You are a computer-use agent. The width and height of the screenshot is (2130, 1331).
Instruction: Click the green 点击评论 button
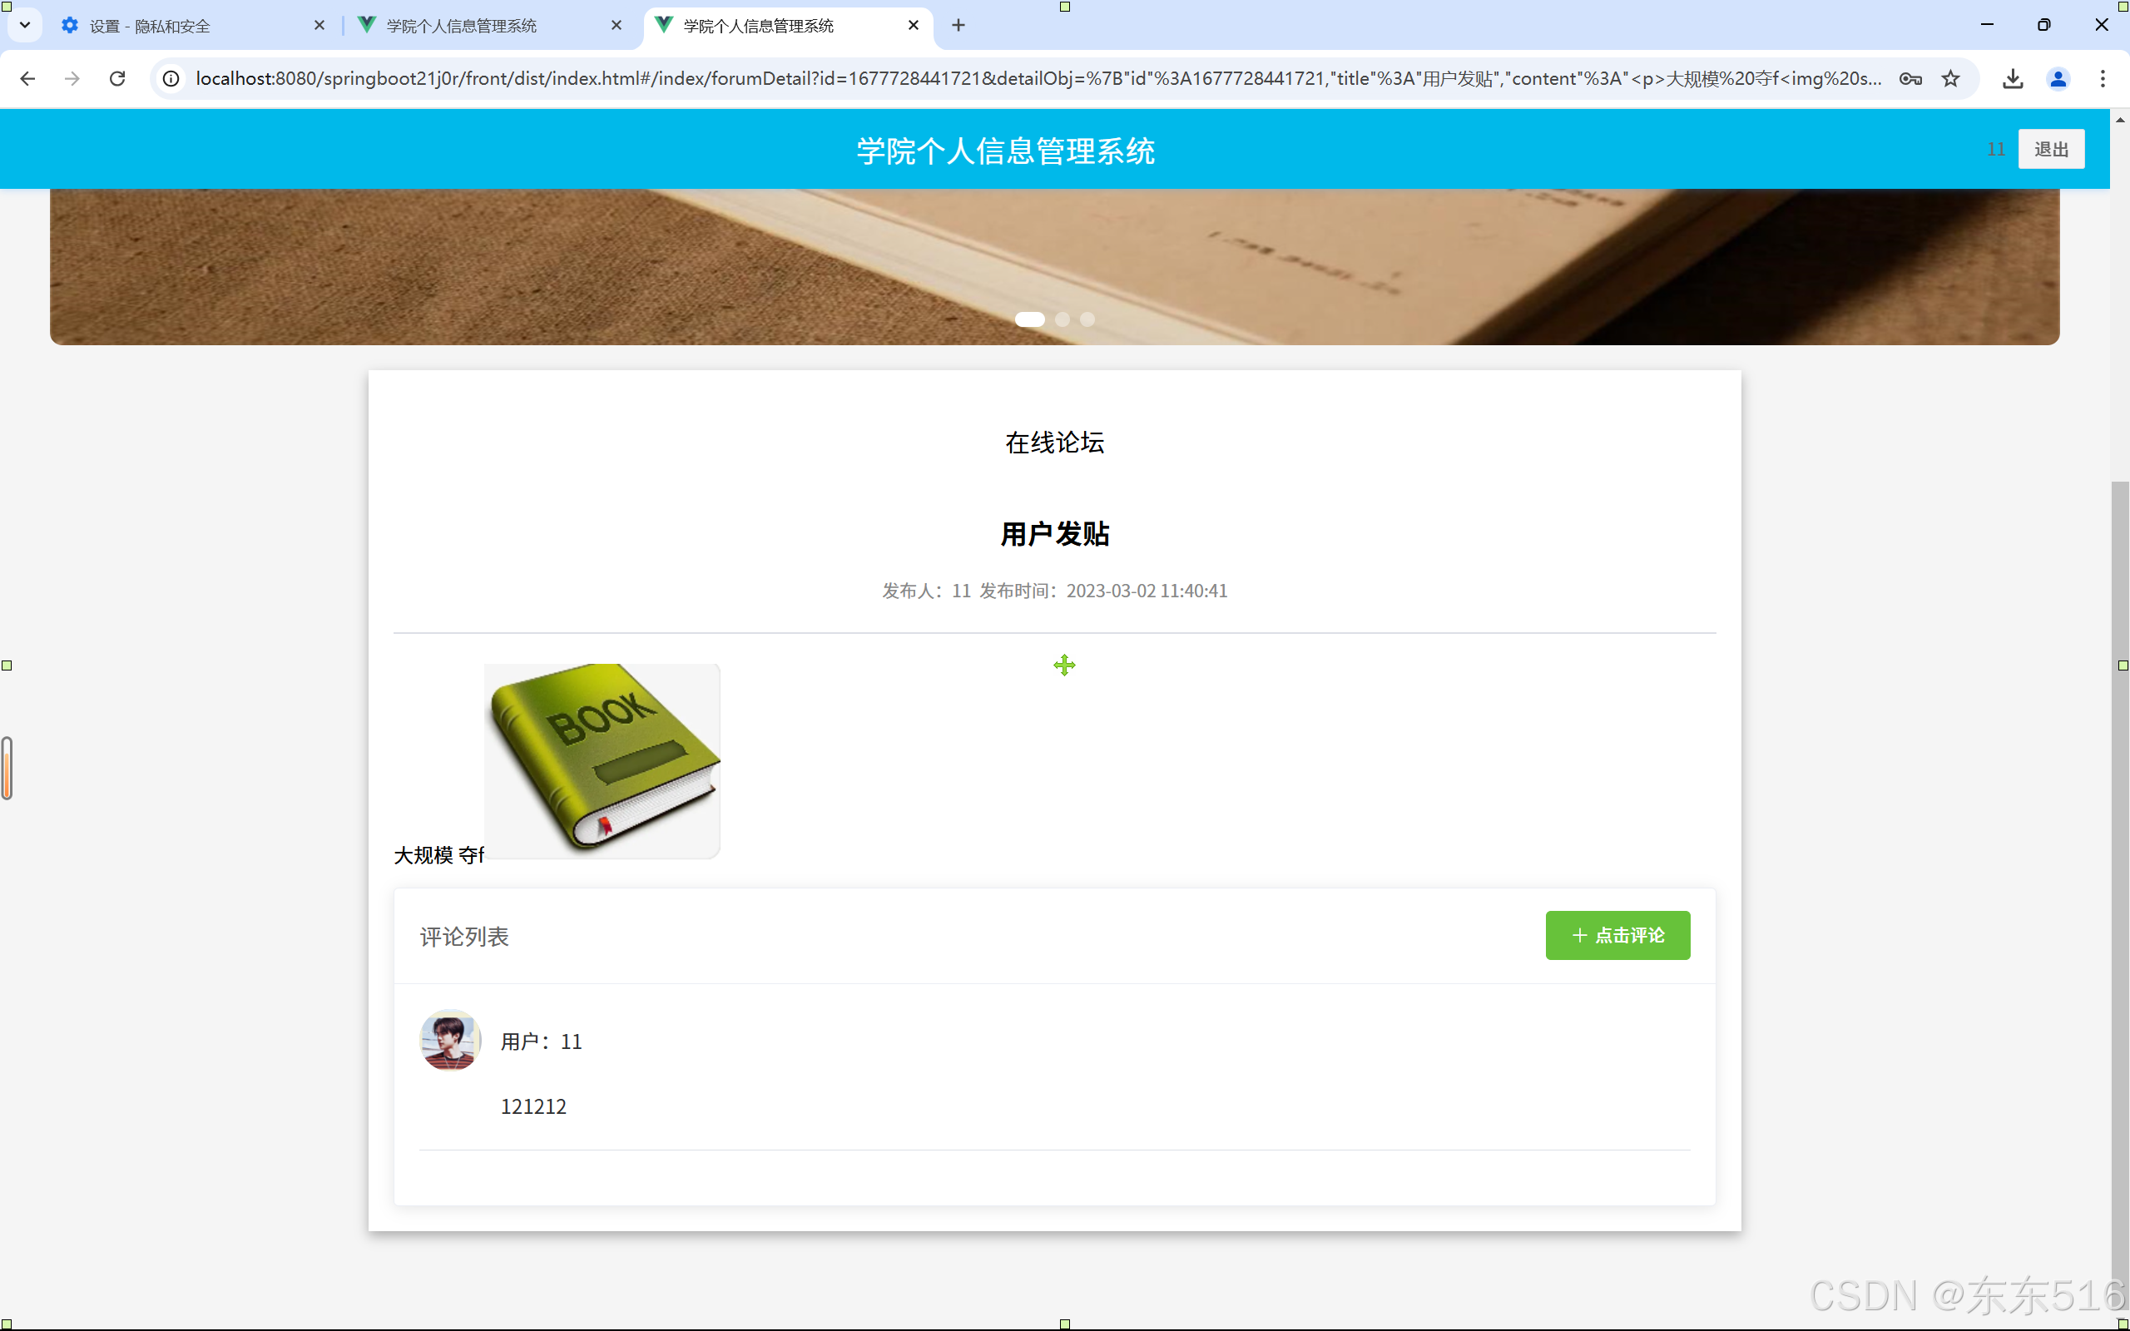tap(1617, 935)
